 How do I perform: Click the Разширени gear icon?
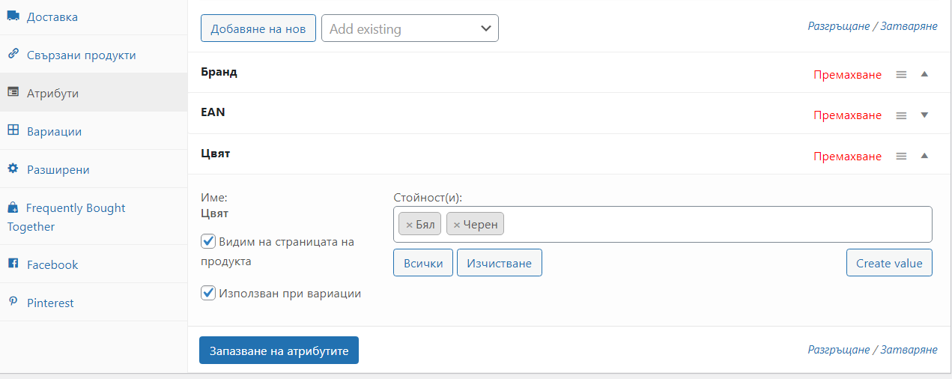click(x=13, y=169)
